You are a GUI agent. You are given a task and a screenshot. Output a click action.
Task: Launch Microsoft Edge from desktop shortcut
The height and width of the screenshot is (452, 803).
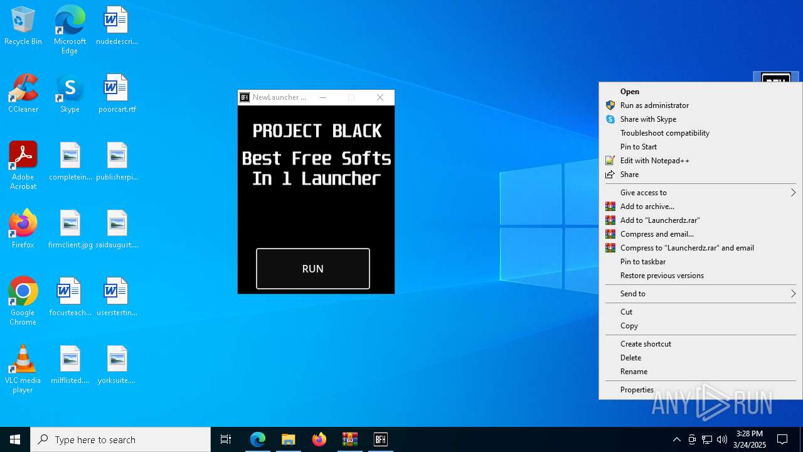70,30
